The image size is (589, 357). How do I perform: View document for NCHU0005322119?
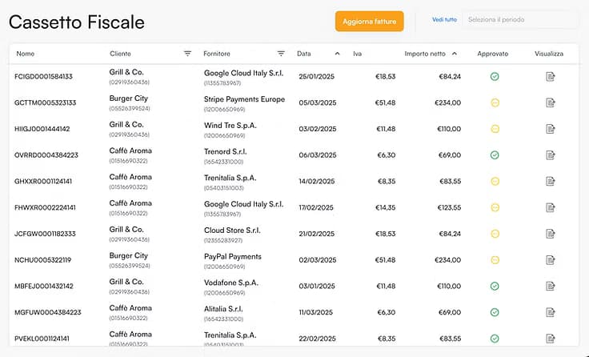click(x=551, y=260)
